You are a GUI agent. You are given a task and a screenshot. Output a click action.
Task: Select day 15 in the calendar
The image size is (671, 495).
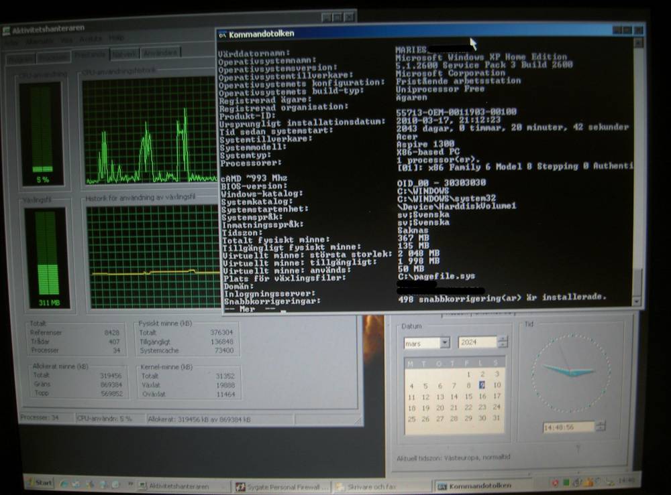(x=468, y=397)
